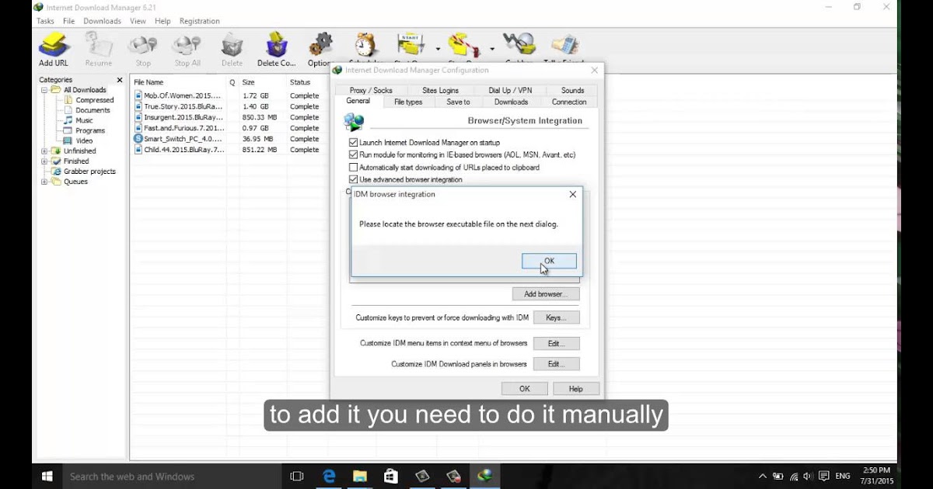Expand the Queues tree node
Image resolution: width=933 pixels, height=489 pixels.
[45, 182]
